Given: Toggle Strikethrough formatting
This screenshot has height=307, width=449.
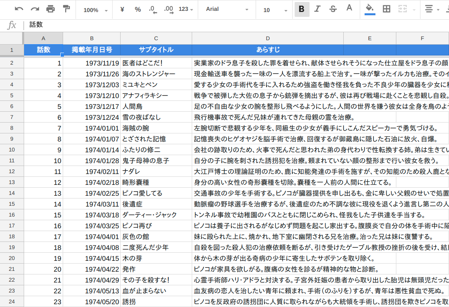Looking at the screenshot, I should (x=333, y=9).
